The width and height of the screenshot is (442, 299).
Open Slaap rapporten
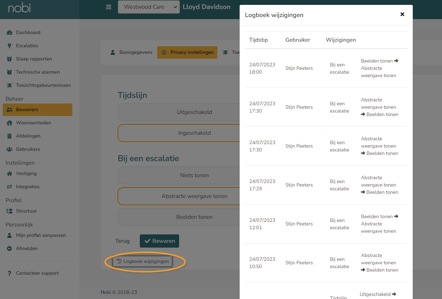pyautogui.click(x=34, y=59)
